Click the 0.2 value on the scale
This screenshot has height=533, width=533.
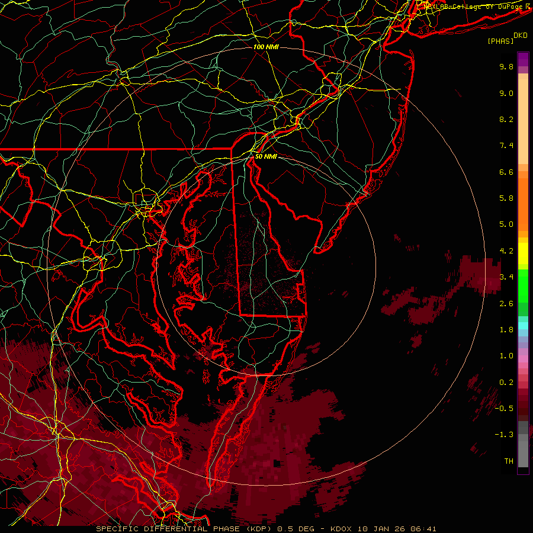pyautogui.click(x=506, y=383)
